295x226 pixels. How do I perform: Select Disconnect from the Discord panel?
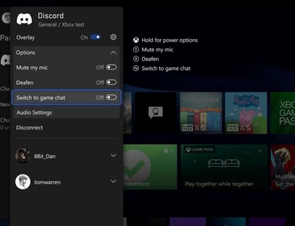tap(67, 127)
